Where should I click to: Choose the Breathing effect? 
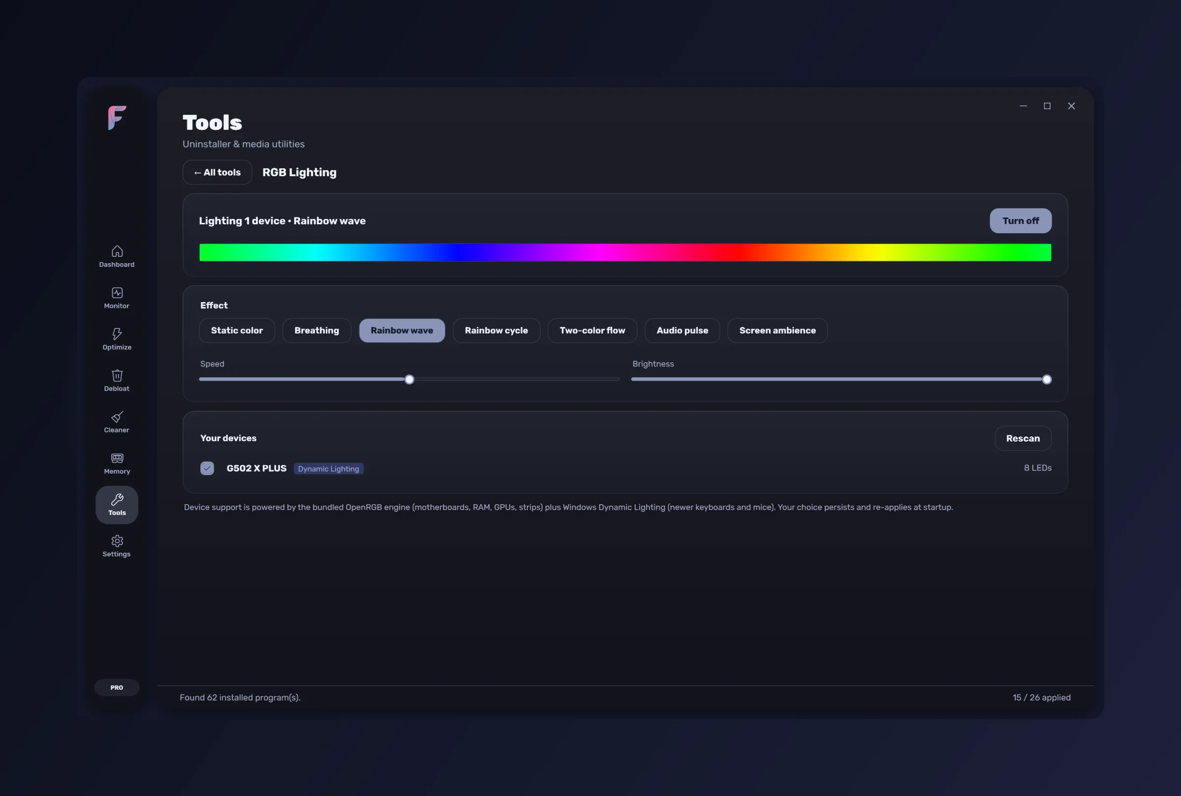coord(317,331)
